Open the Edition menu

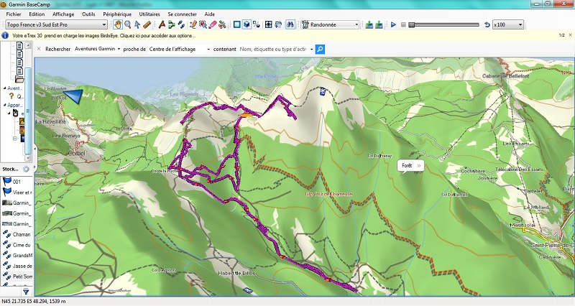click(37, 14)
